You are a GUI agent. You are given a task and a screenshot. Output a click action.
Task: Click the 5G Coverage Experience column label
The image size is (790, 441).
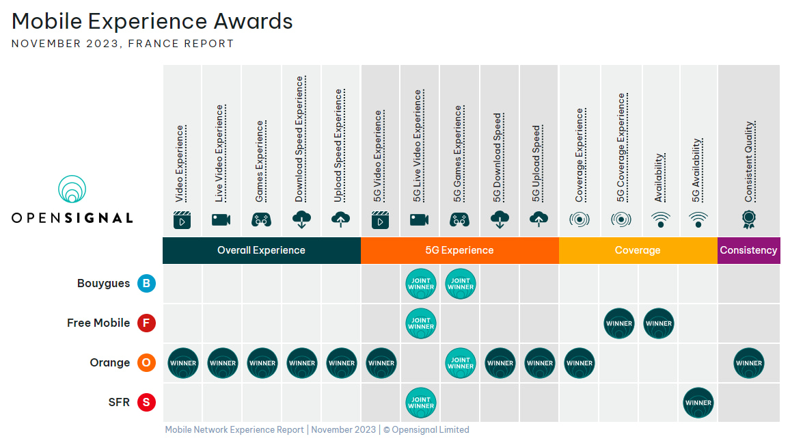click(621, 148)
